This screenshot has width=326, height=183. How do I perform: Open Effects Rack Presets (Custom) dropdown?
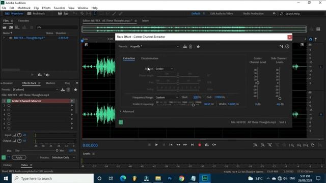coord(35,89)
